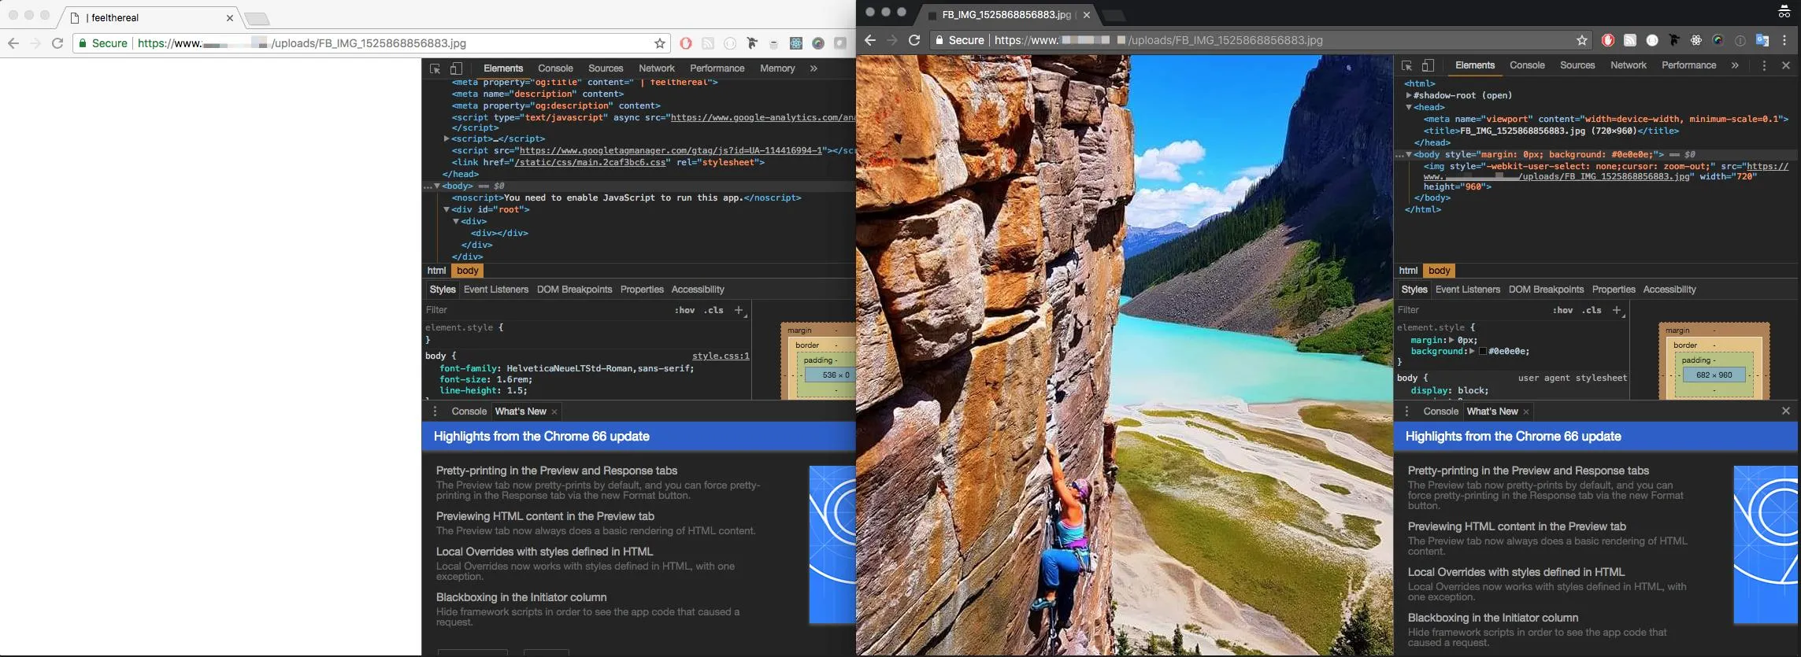Toggle device toolbar in right window DevTools

coord(1428,65)
